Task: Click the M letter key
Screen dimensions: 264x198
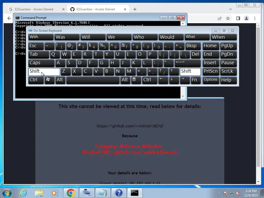Action: 131,72
